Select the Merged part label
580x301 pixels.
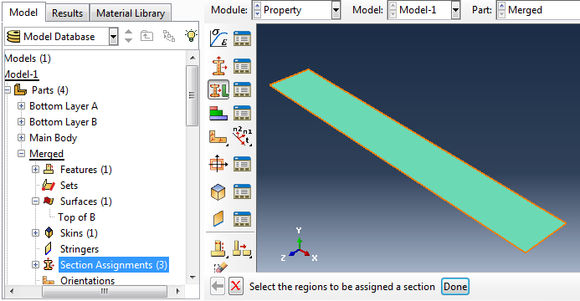pos(47,154)
